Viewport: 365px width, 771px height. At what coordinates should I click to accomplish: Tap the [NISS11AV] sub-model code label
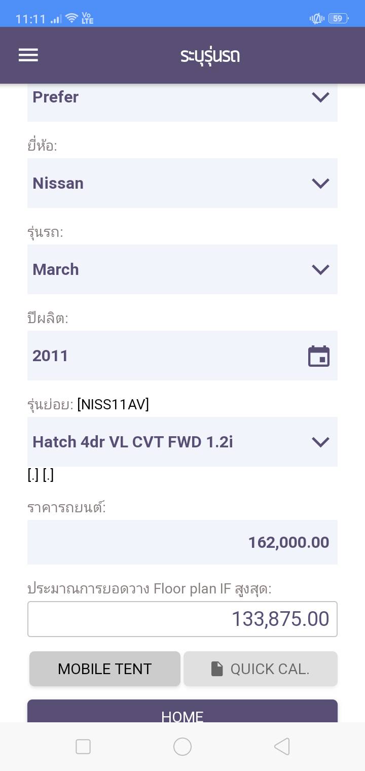pos(113,405)
